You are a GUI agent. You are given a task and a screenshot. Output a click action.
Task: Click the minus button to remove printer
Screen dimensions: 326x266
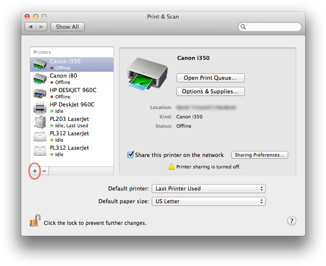coord(44,171)
